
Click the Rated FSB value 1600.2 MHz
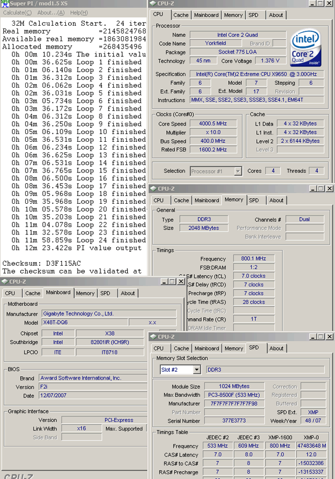pyautogui.click(x=213, y=150)
